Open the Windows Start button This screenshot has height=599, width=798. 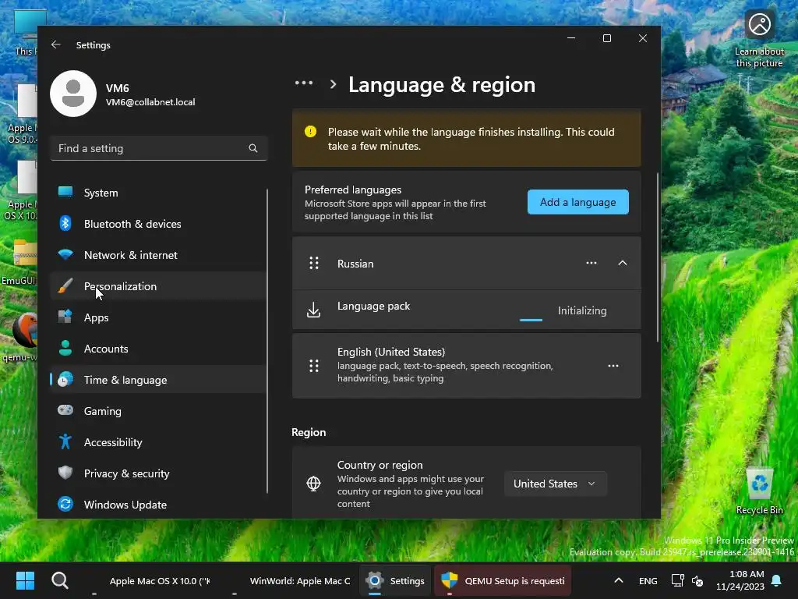coord(25,580)
